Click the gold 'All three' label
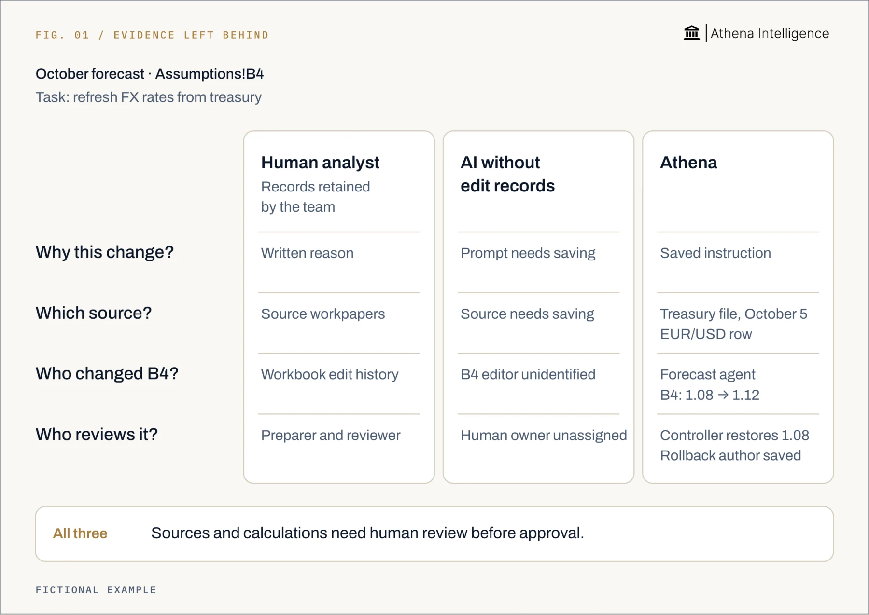Image resolution: width=869 pixels, height=615 pixels. pyautogui.click(x=80, y=533)
